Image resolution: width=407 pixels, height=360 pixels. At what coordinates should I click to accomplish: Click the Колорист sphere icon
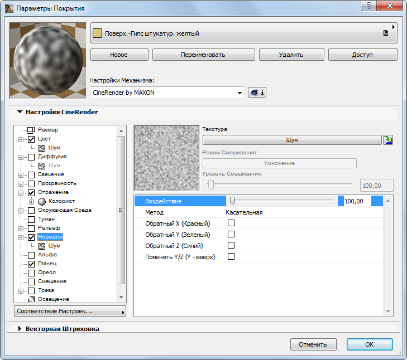click(42, 201)
